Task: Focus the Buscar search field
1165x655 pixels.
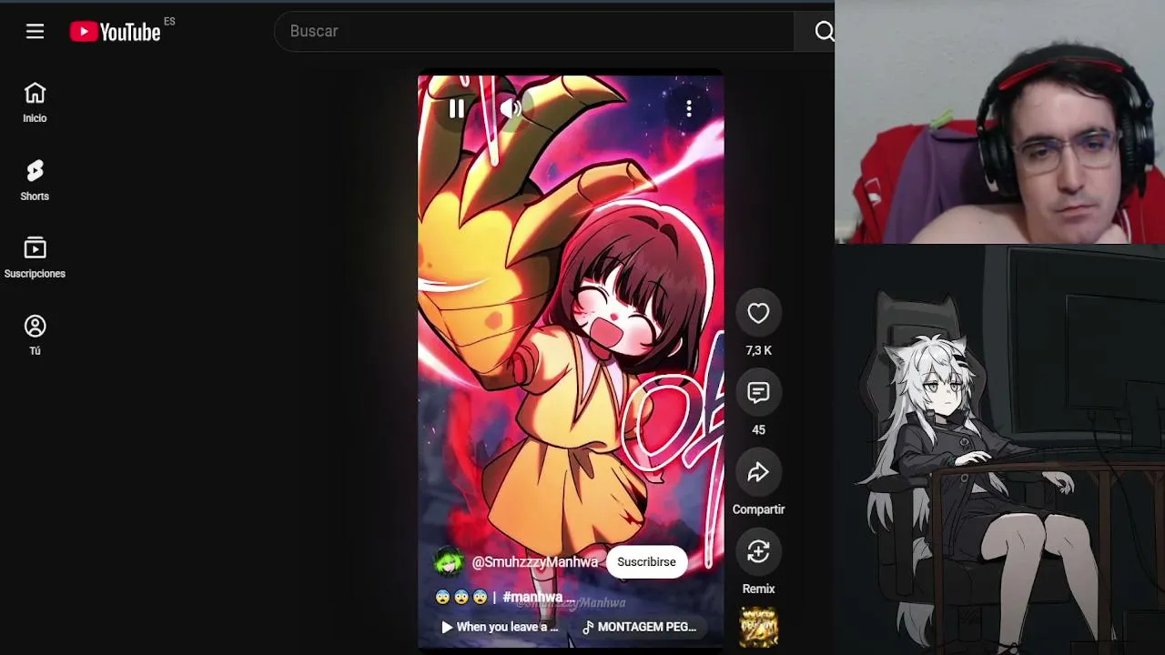Action: (x=534, y=31)
